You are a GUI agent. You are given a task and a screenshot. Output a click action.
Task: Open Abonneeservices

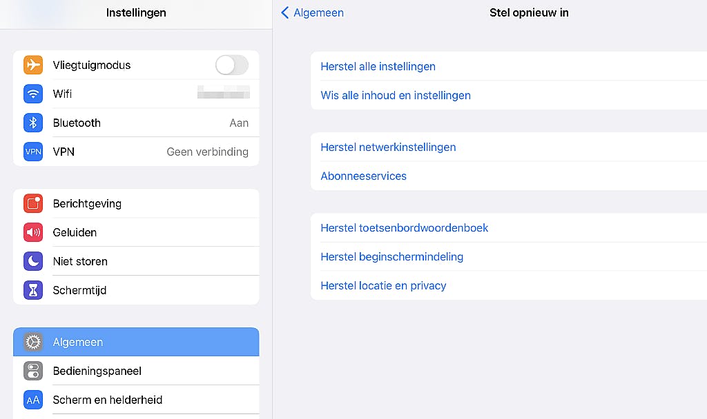tap(363, 176)
